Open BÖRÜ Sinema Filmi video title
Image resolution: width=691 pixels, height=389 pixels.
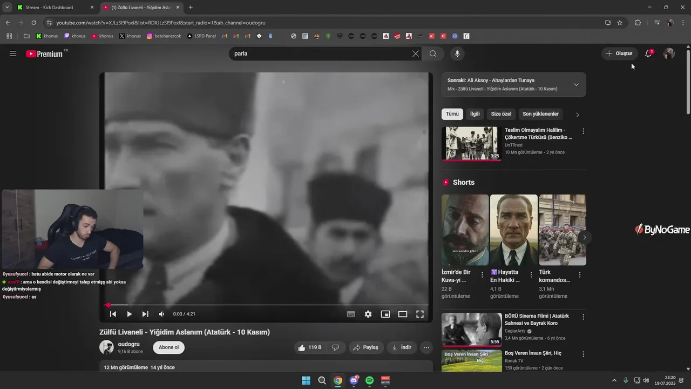coord(537,319)
